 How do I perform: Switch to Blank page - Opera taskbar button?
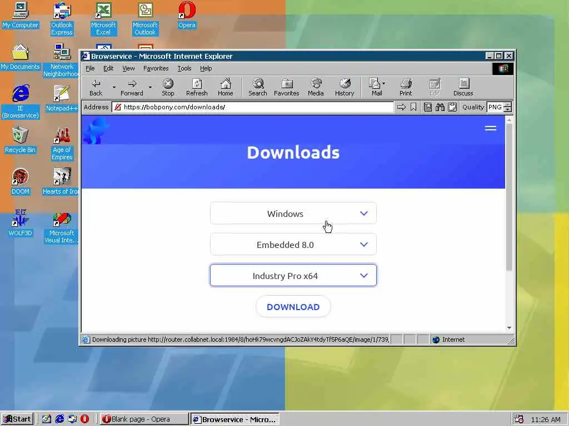coord(144,419)
